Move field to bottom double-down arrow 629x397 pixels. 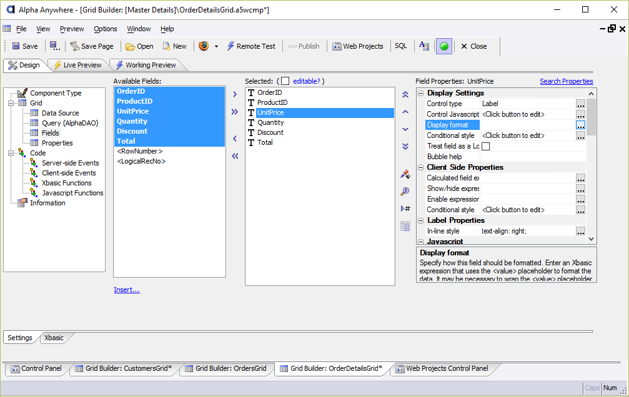(405, 146)
